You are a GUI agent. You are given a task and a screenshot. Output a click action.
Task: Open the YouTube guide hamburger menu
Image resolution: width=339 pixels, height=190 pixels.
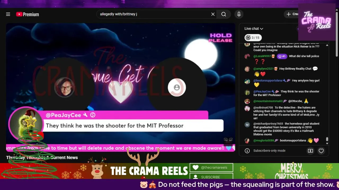pyautogui.click(x=8, y=14)
